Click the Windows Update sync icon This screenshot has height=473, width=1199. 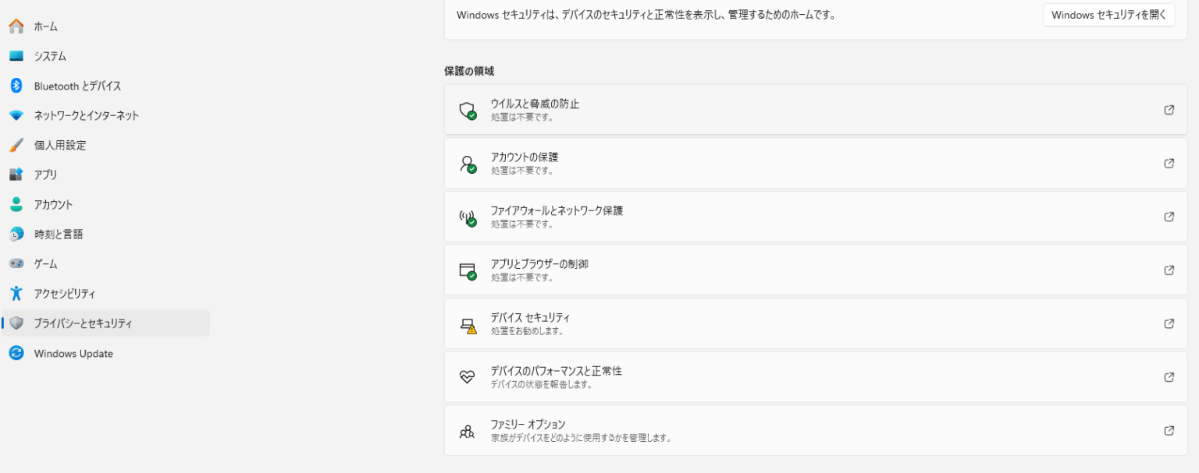point(16,353)
